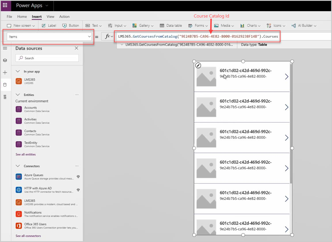Click the Button insert option in ribbon
The width and height of the screenshot is (332, 242).
(71, 26)
